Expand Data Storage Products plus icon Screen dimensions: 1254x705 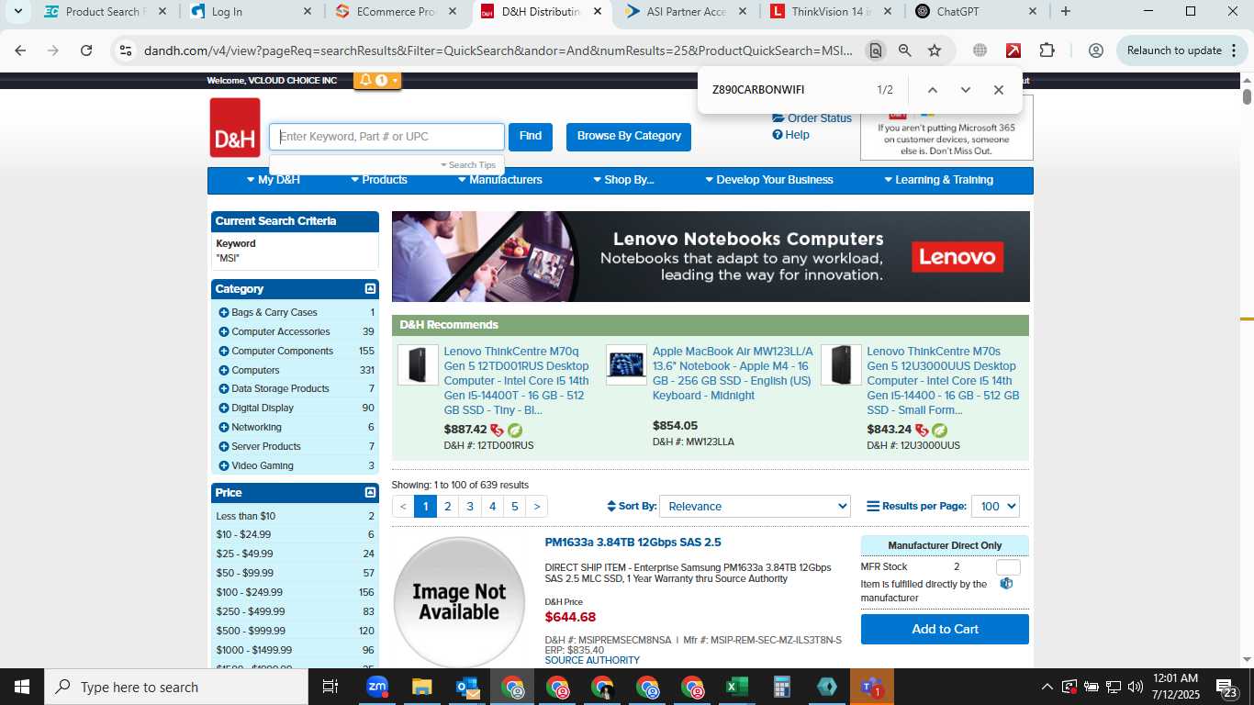[x=224, y=389]
